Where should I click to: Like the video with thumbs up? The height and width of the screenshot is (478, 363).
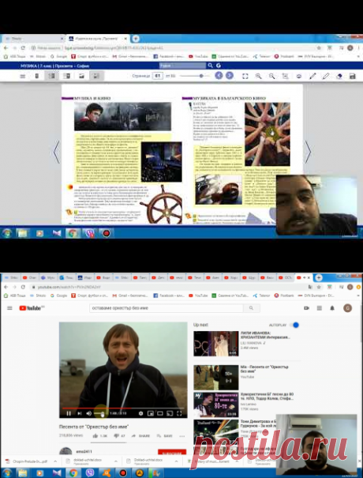[x=95, y=436]
